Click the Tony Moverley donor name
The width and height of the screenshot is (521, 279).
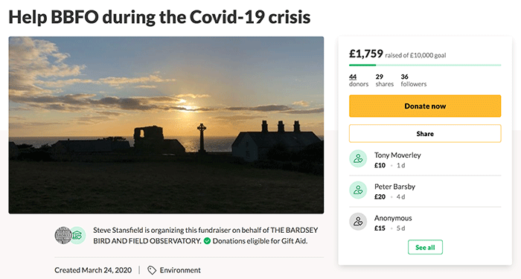(x=397, y=155)
